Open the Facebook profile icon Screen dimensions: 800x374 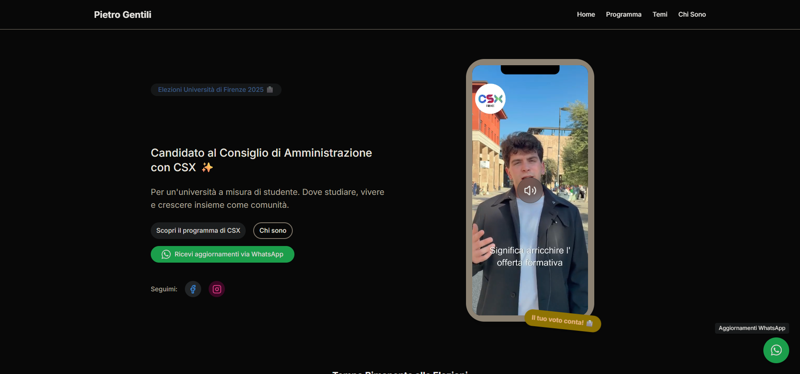[x=193, y=289]
